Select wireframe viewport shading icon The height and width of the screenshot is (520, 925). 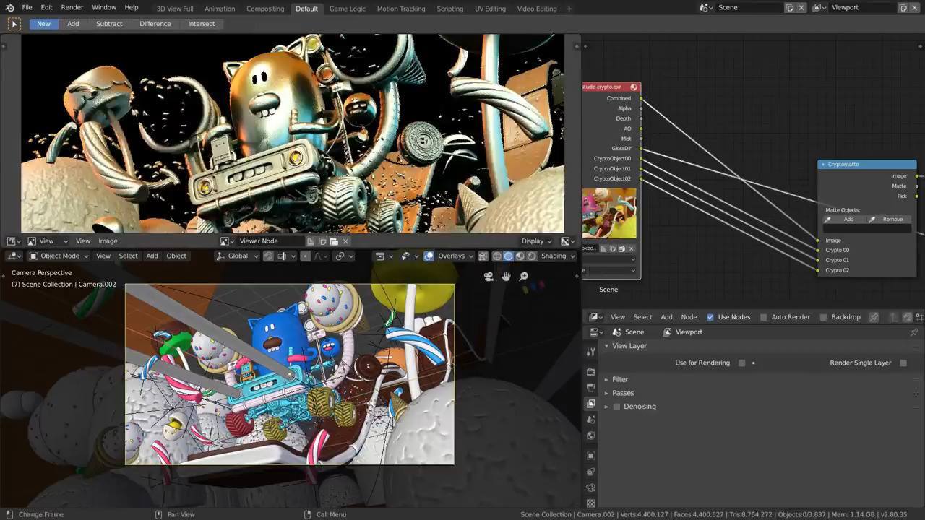point(497,256)
